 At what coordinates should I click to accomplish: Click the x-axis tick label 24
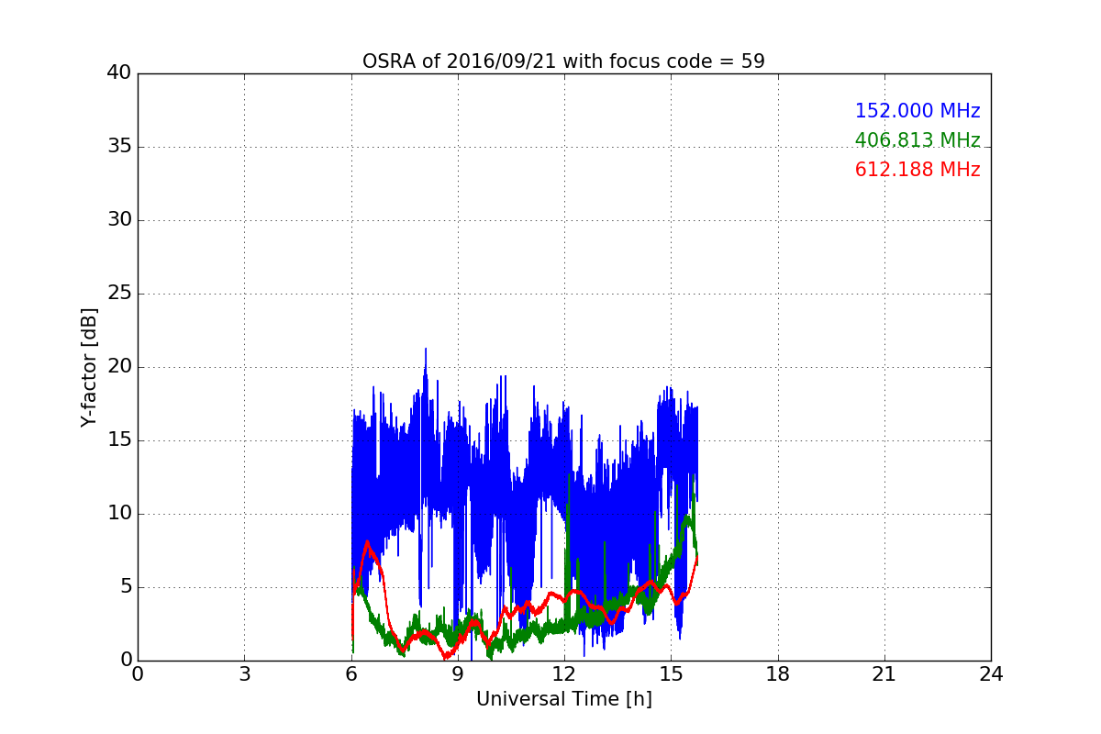[991, 674]
